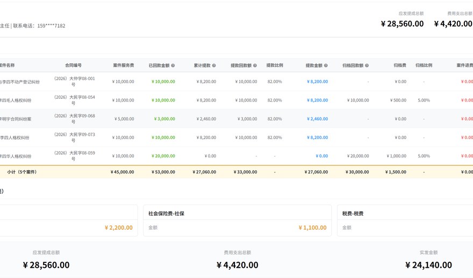This screenshot has height=278, width=473.
Task: Click the 案件服务费 column header
Action: pos(124,65)
